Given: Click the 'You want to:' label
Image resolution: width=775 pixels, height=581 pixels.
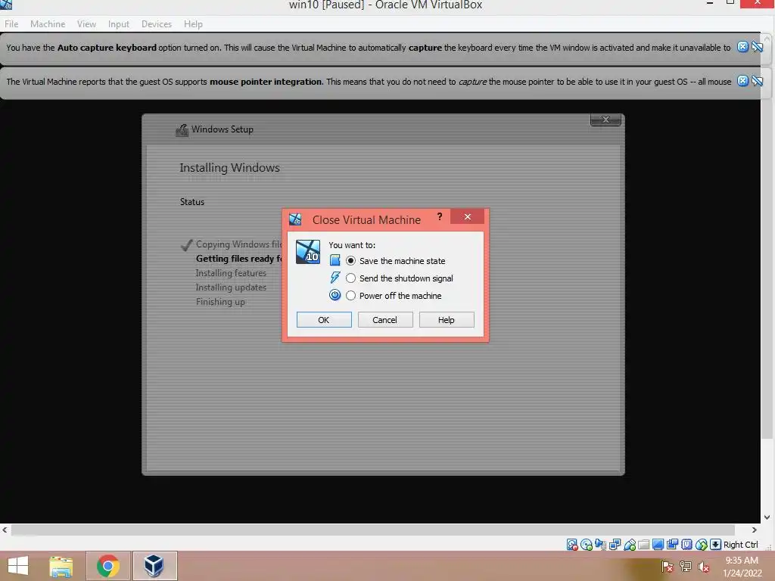Looking at the screenshot, I should [352, 245].
